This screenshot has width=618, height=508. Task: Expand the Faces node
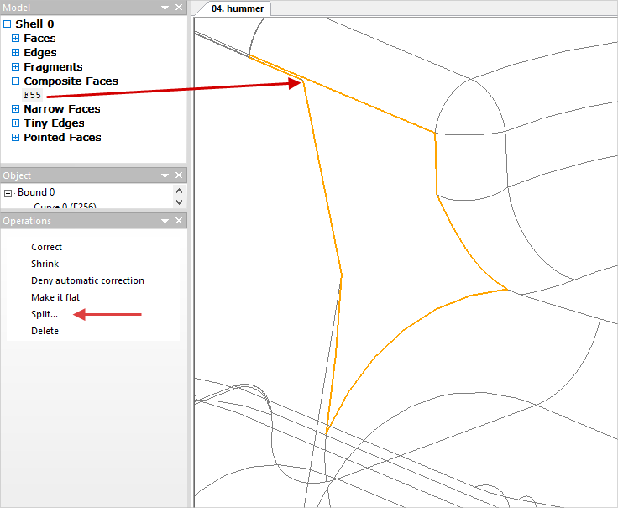(15, 39)
